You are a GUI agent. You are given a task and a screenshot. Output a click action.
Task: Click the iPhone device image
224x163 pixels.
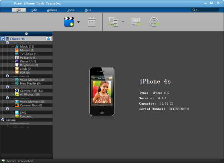(x=102, y=91)
